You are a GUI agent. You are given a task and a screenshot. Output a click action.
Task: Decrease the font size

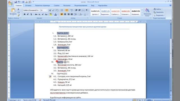pyautogui.click(x=53, y=10)
